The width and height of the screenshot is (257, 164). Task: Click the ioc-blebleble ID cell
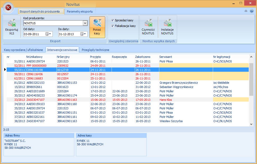(x=221, y=83)
